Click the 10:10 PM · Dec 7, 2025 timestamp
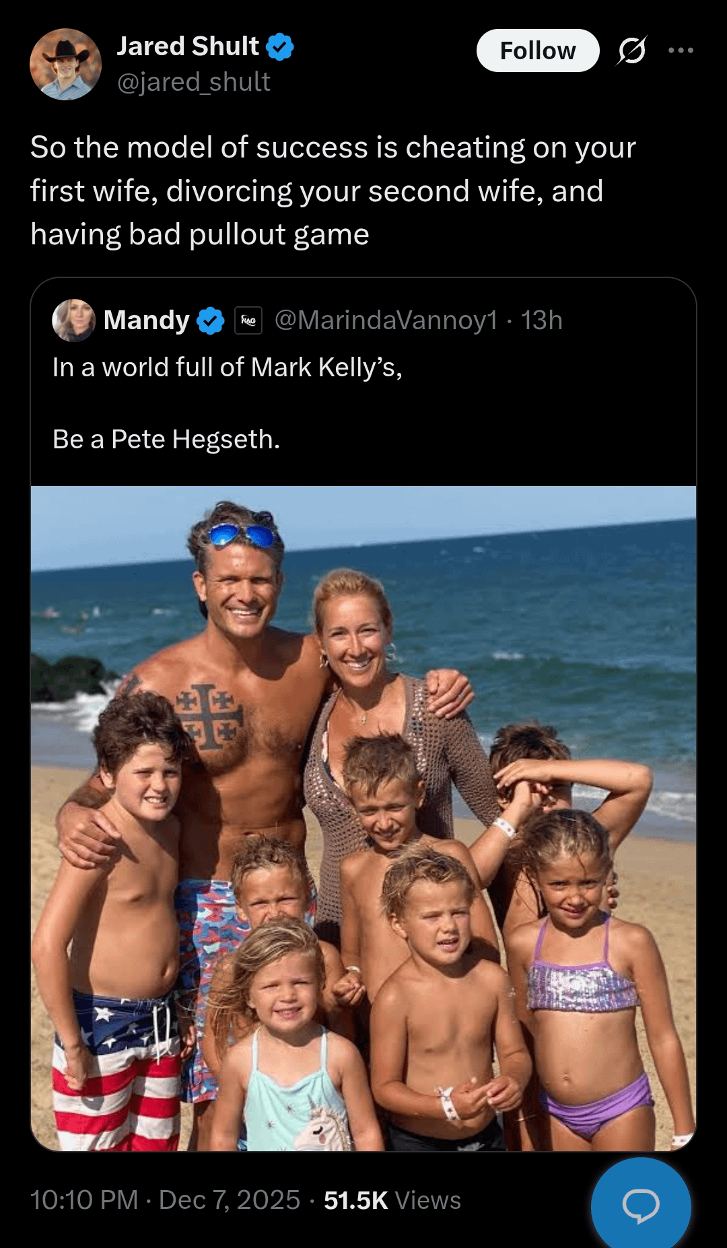Viewport: 727px width, 1248px height. tap(165, 1200)
